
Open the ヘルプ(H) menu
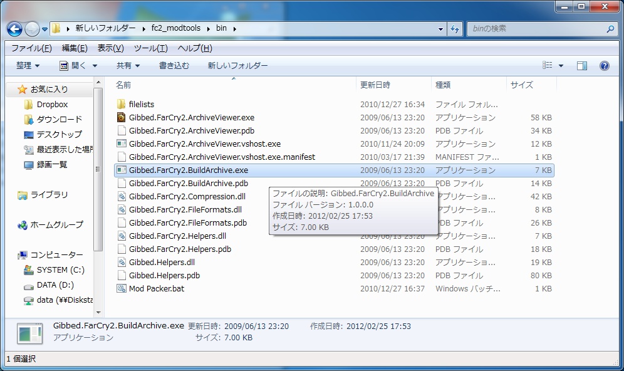click(195, 48)
